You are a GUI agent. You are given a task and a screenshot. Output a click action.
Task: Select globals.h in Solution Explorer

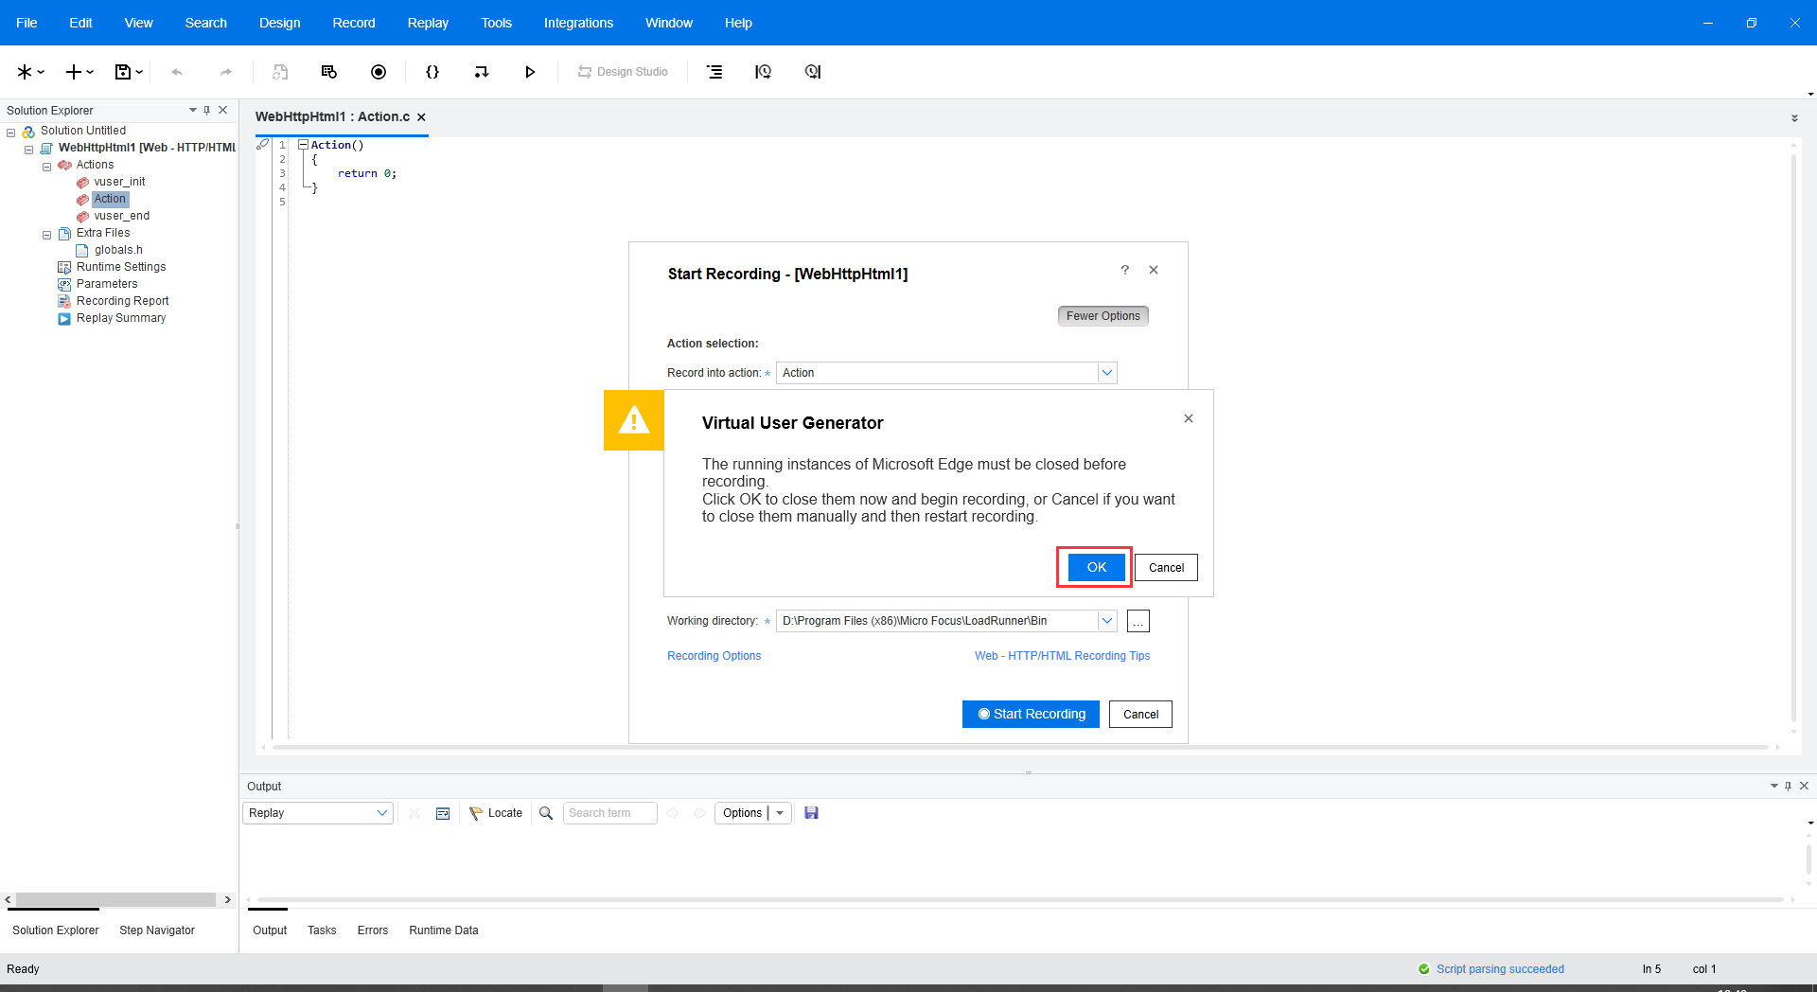pyautogui.click(x=118, y=250)
